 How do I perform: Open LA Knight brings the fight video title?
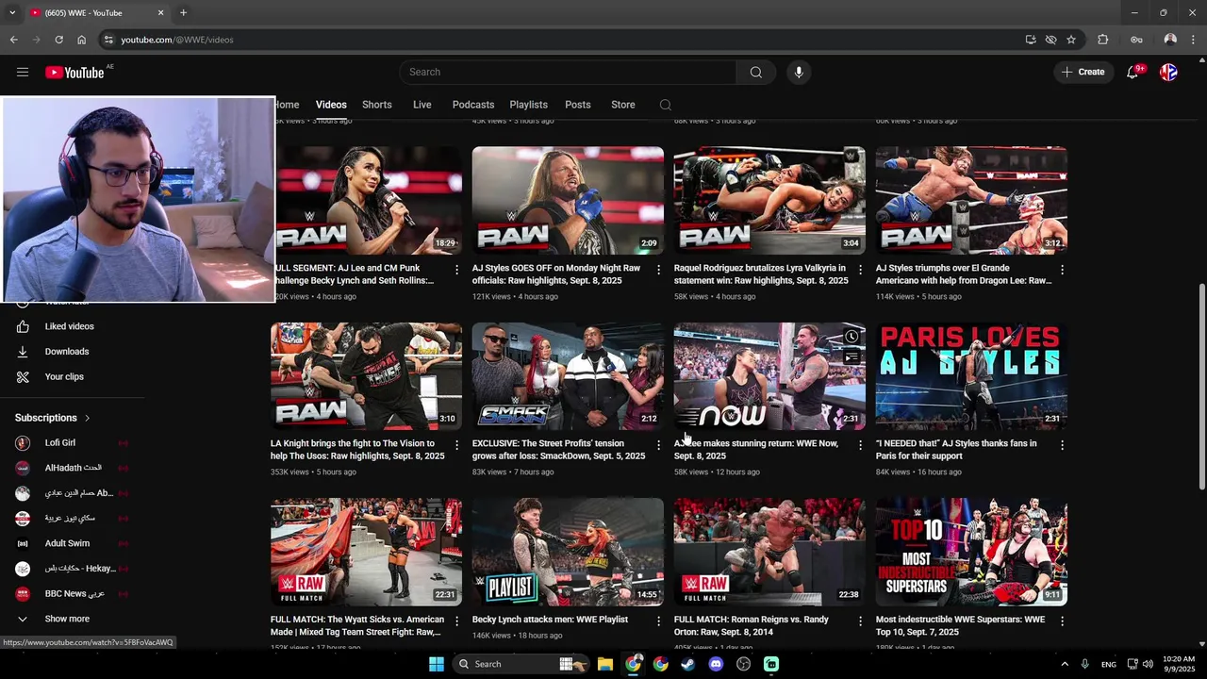click(357, 450)
